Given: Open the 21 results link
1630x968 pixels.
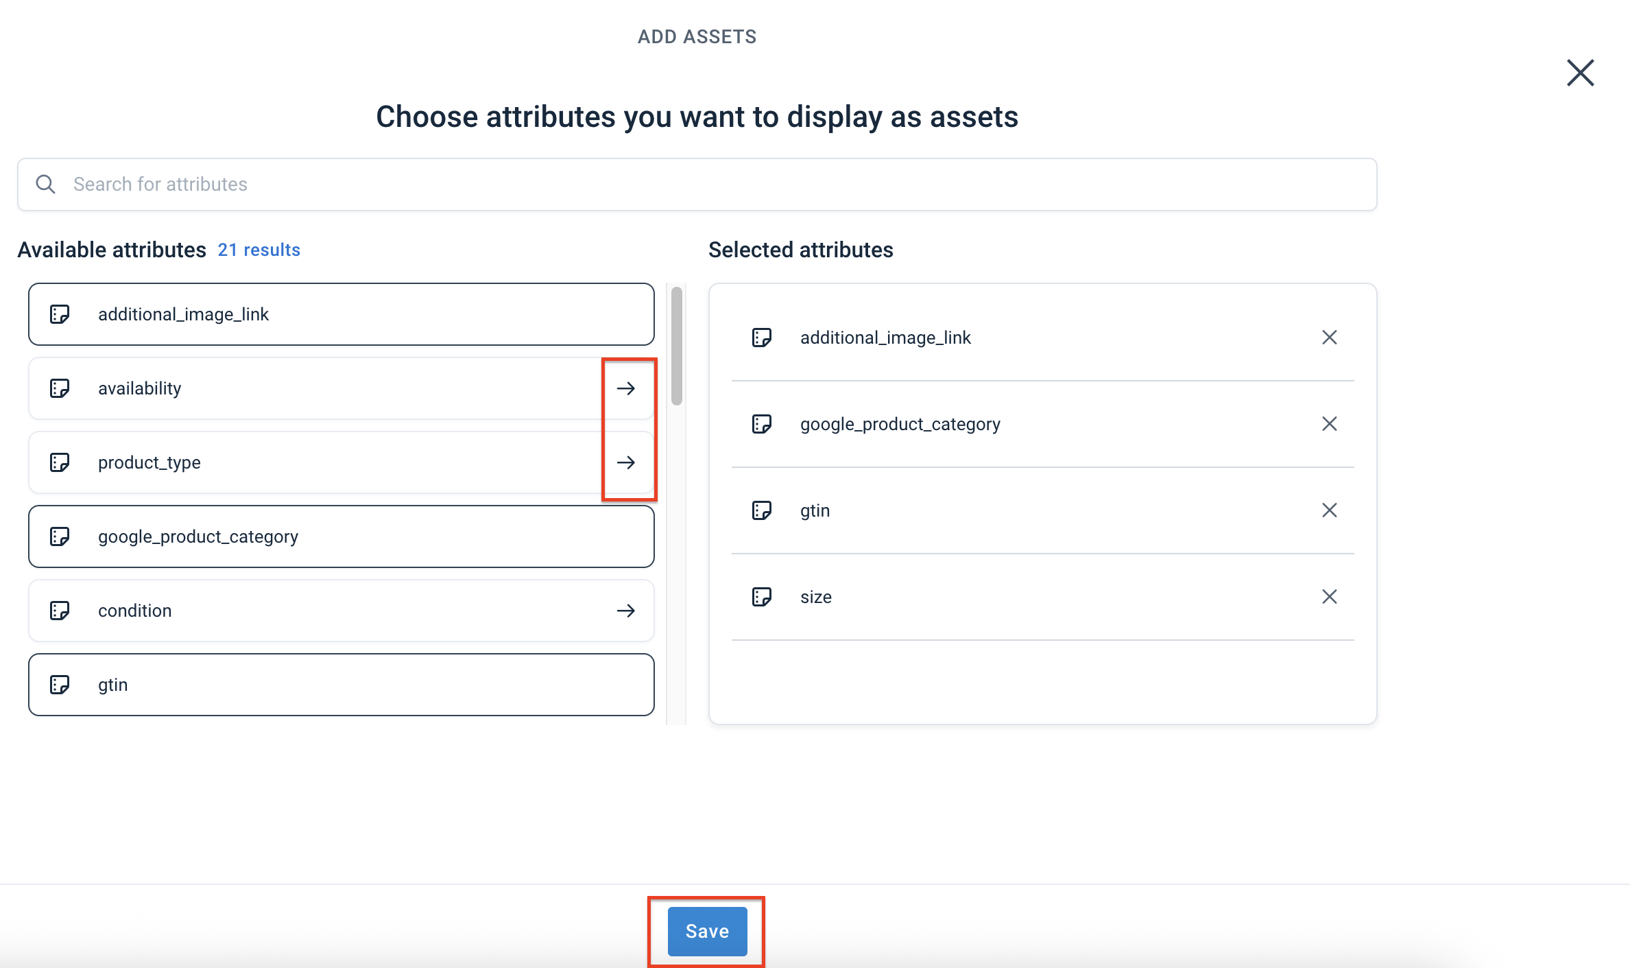Looking at the screenshot, I should pos(259,250).
